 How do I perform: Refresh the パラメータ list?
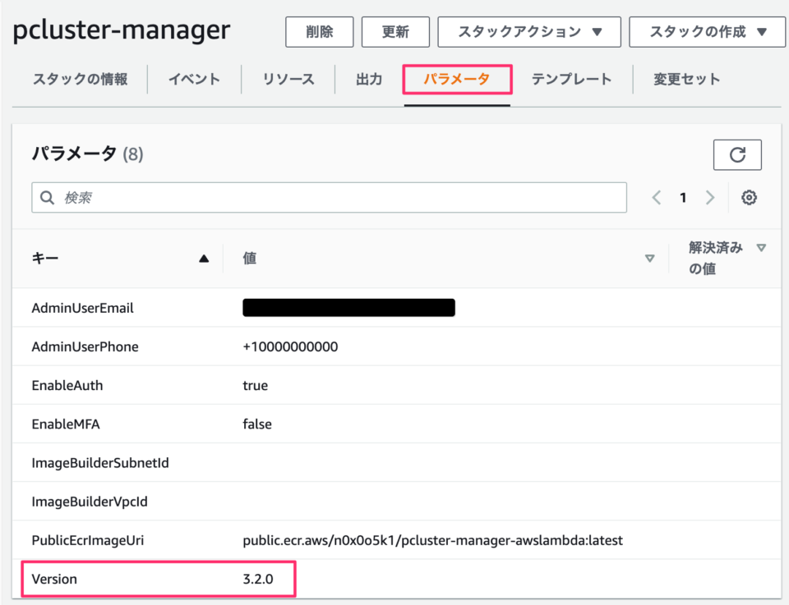pyautogui.click(x=737, y=154)
